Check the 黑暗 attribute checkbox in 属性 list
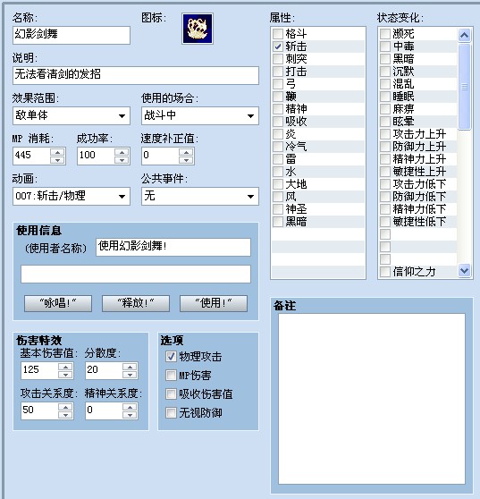This screenshot has height=499, width=480. click(278, 222)
